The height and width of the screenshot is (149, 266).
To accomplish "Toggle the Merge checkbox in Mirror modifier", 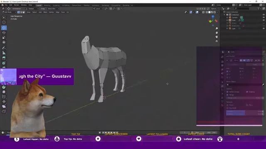I will pyautogui.click(x=227, y=95).
